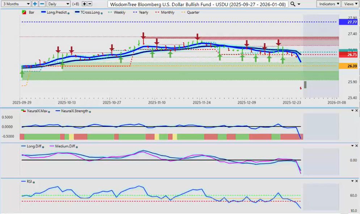Decrease forecast bars with black minus button
360x214 pixels.
90,4
